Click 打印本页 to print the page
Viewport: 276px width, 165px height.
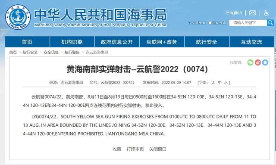coord(135,149)
